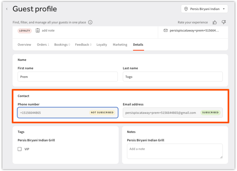Click the Last name field containing Togo
This screenshot has width=237, height=171.
pyautogui.click(x=173, y=77)
